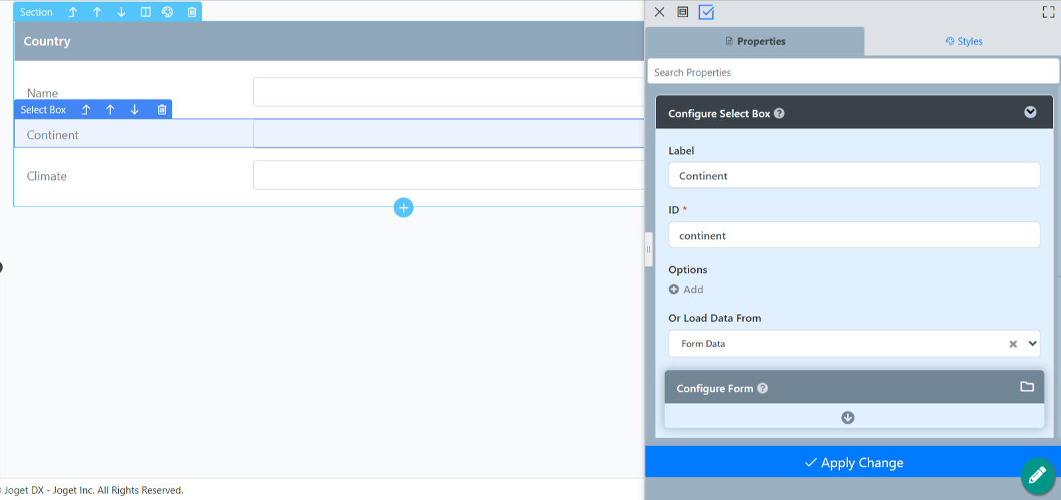Delete the Continent Select Box via trash icon
1061x500 pixels.
(x=162, y=110)
